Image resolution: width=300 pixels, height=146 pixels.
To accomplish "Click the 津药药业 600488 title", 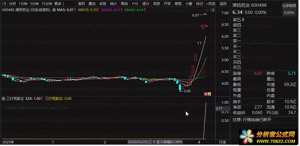I will point(249,5).
